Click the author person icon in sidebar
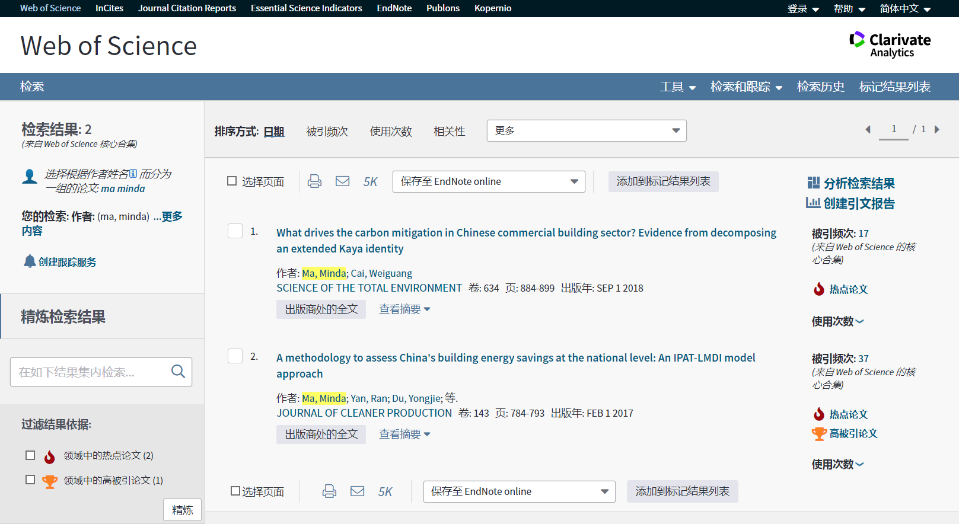The width and height of the screenshot is (959, 524). [30, 176]
